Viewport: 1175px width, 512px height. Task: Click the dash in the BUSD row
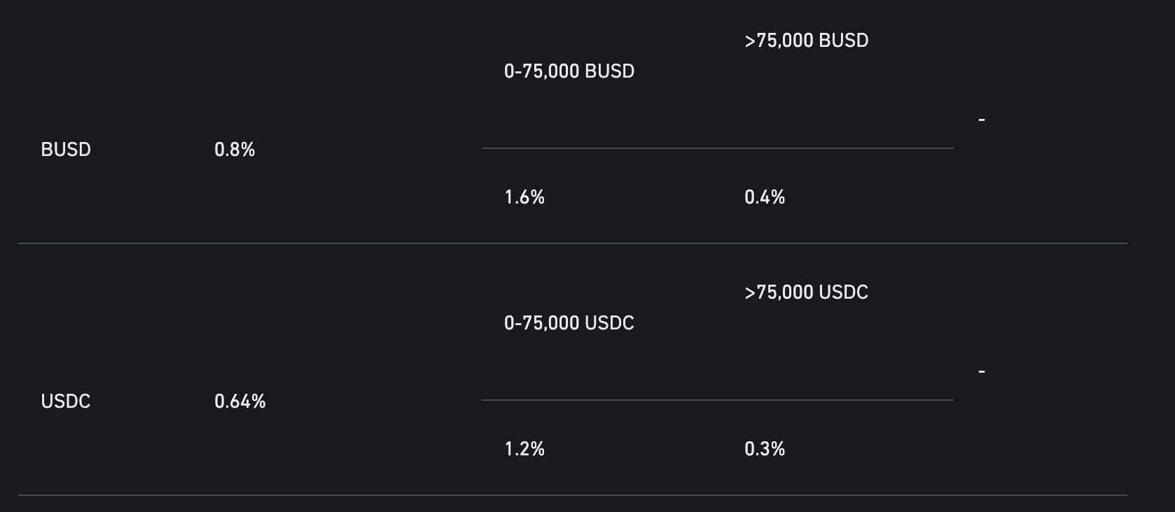pos(982,120)
